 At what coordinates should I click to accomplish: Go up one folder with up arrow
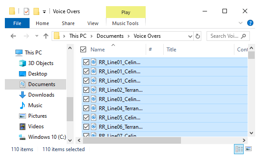coord(46,36)
